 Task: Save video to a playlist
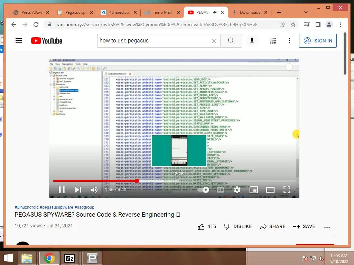pos(304,226)
